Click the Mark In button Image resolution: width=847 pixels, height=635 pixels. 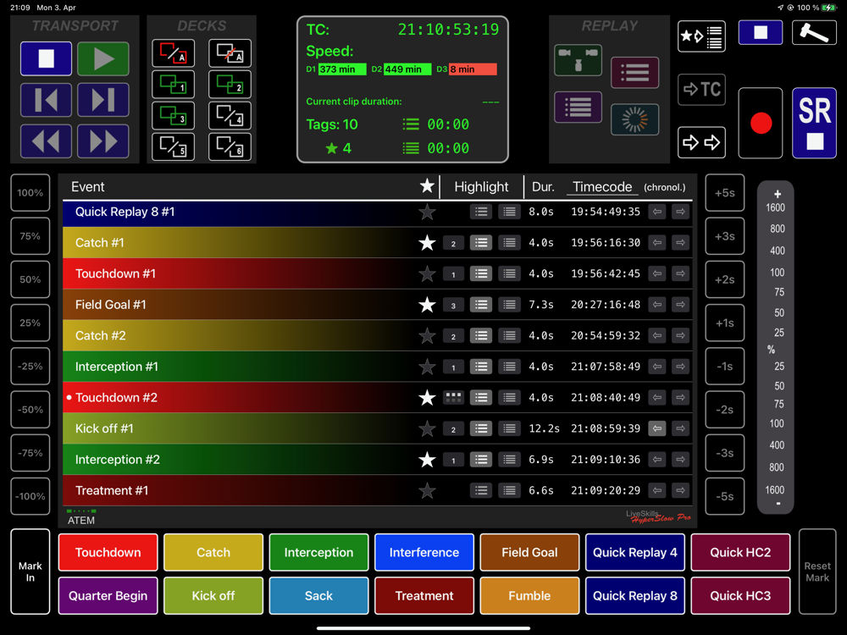[30, 571]
